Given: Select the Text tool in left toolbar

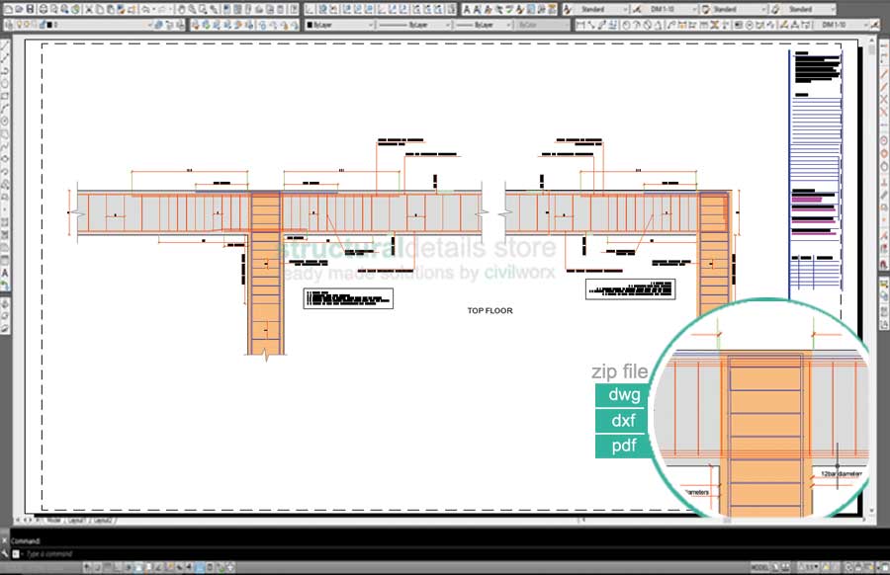Looking at the screenshot, I should [x=6, y=272].
